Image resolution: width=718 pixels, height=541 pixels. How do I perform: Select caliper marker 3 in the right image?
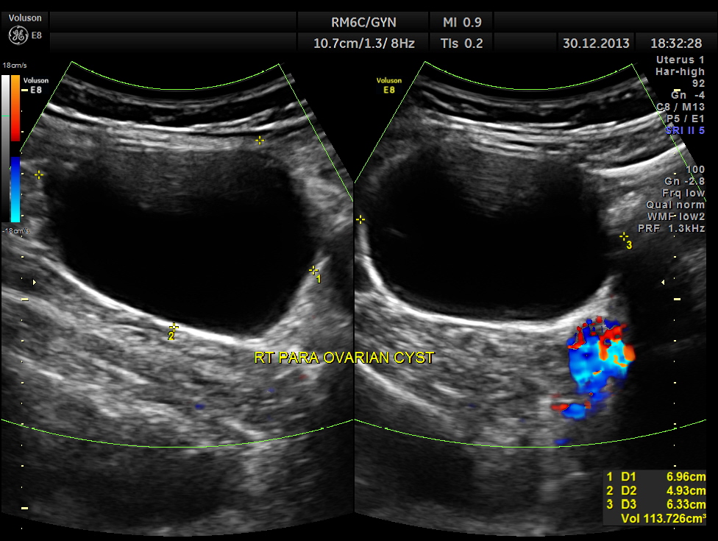point(624,236)
